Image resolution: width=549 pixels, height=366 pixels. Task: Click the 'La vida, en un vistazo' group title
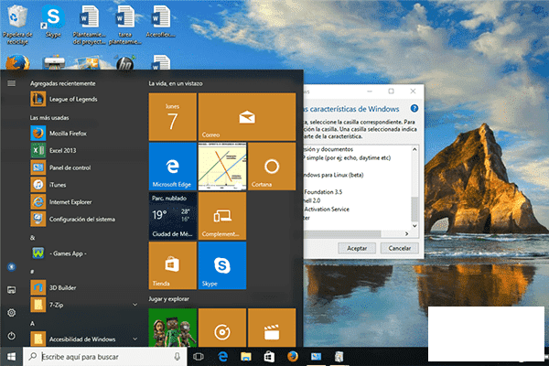[x=176, y=83]
